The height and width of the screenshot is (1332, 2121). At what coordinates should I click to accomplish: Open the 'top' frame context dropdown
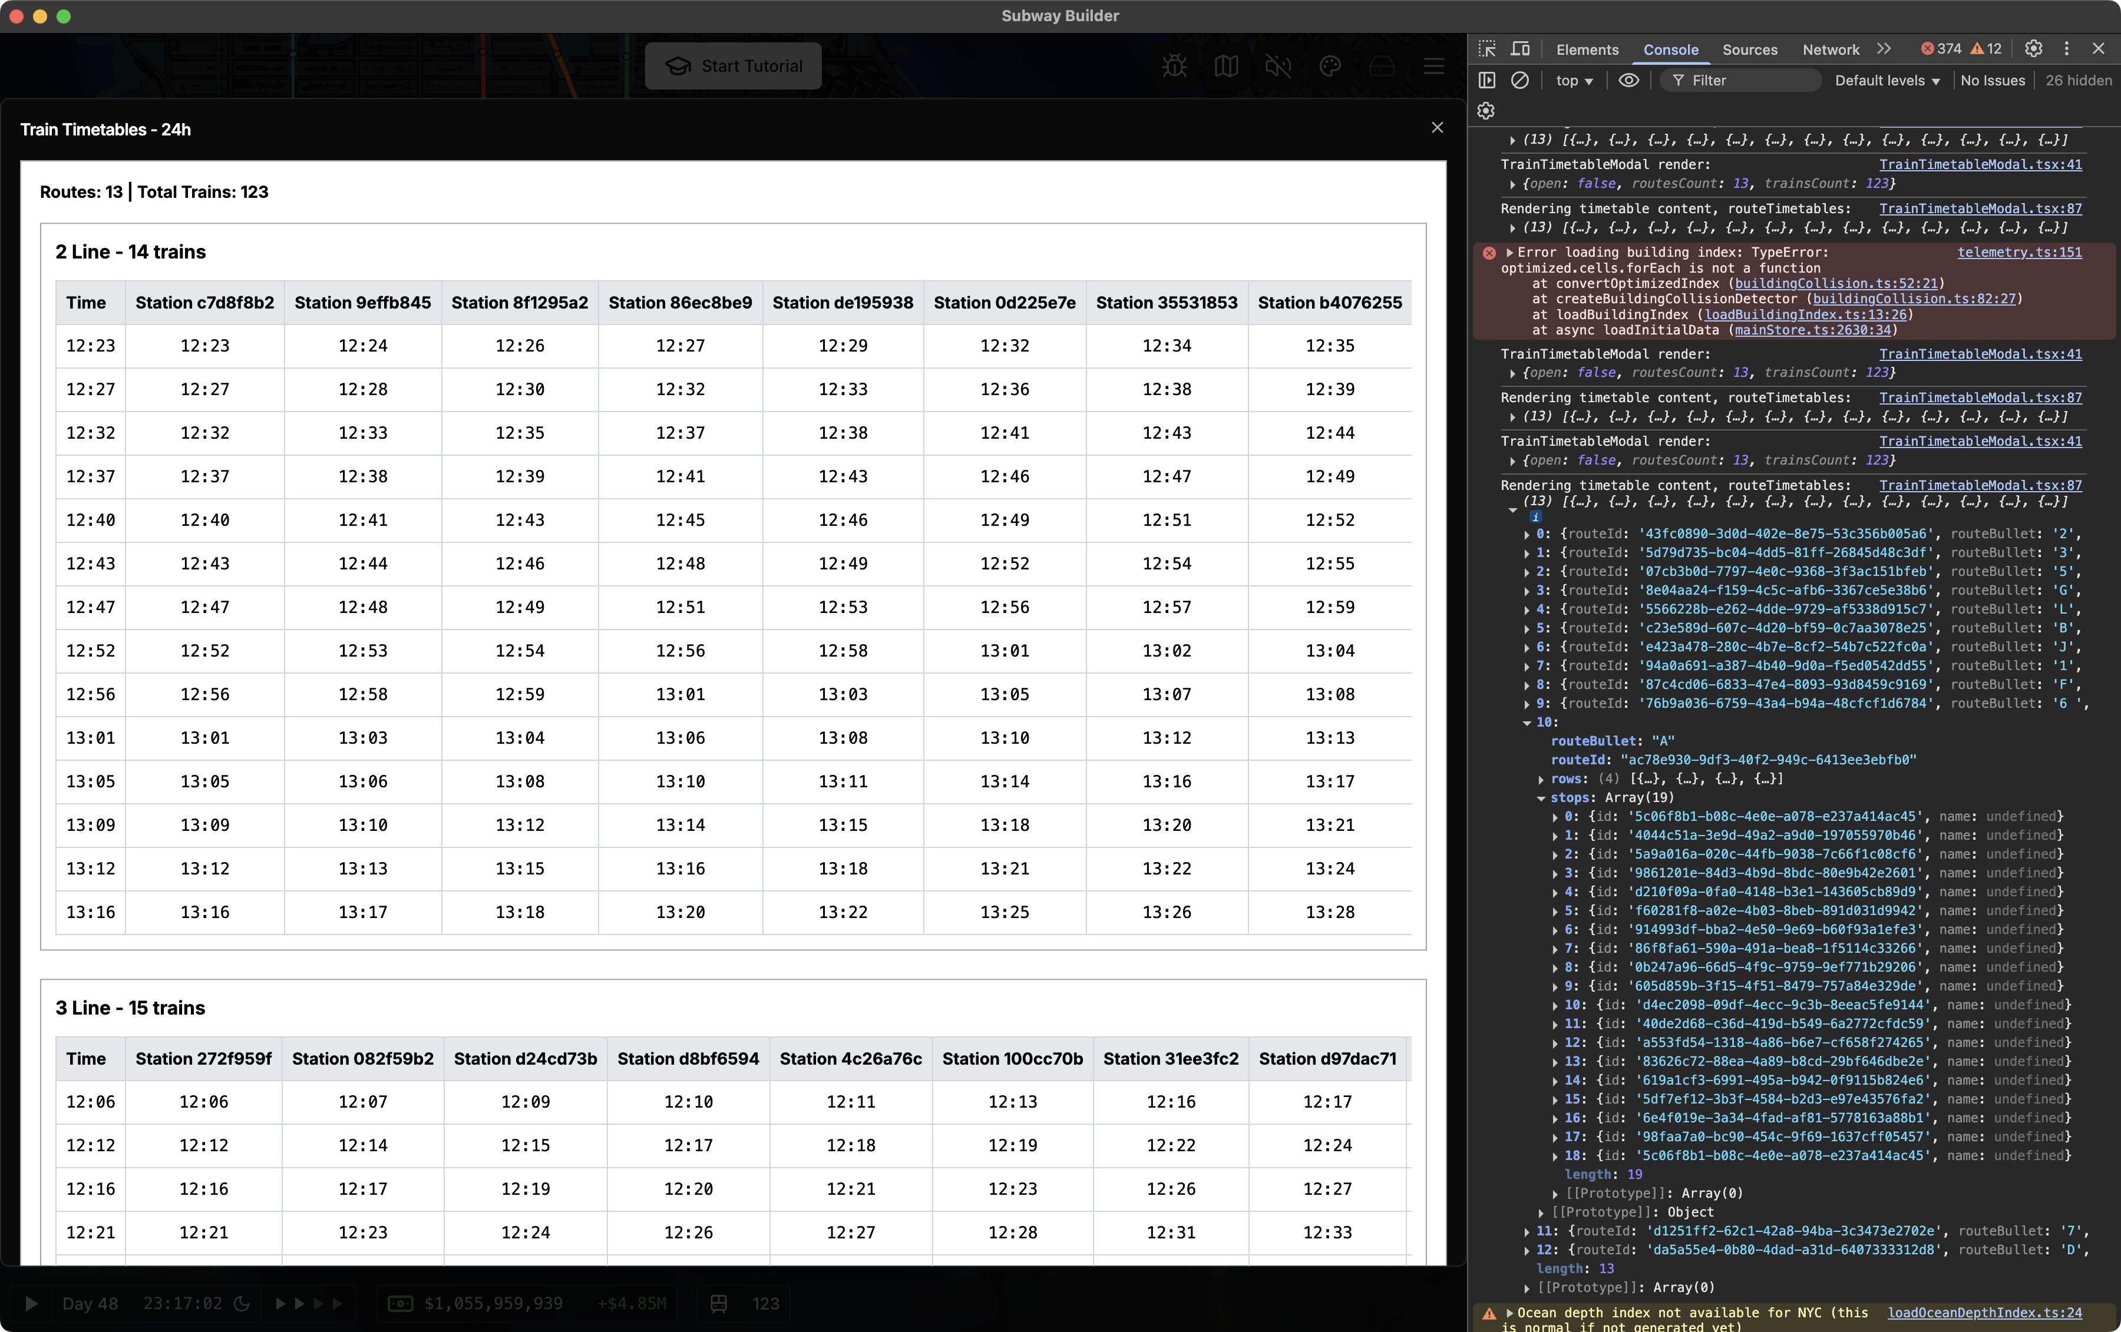pos(1574,80)
